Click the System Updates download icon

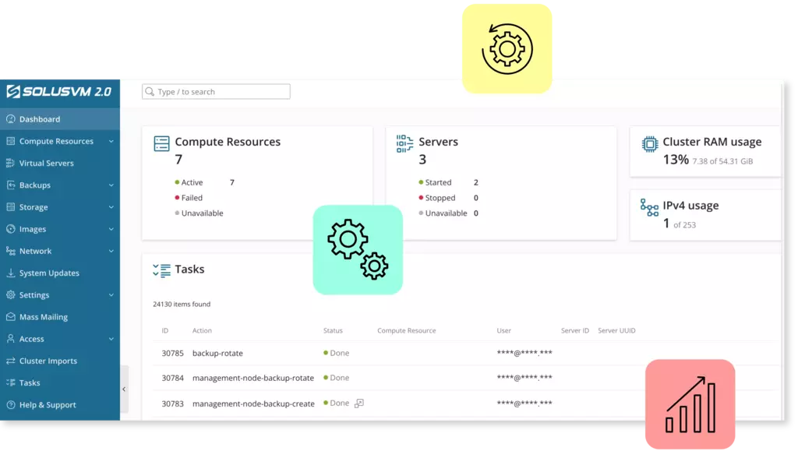[11, 273]
